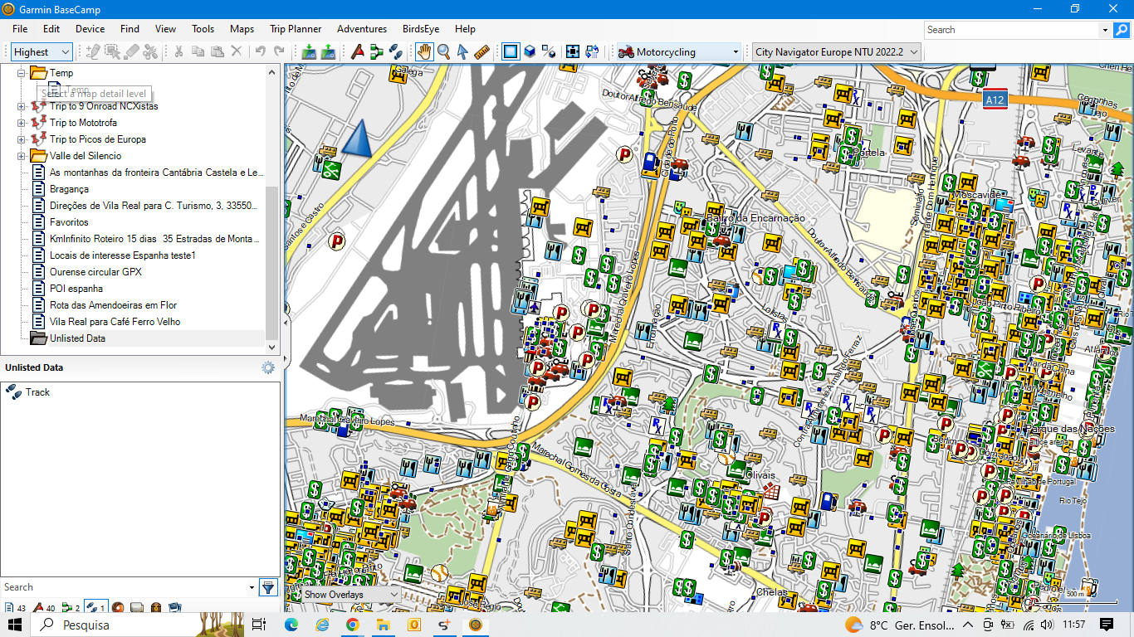Click the blue position triangle on map

[x=357, y=139]
